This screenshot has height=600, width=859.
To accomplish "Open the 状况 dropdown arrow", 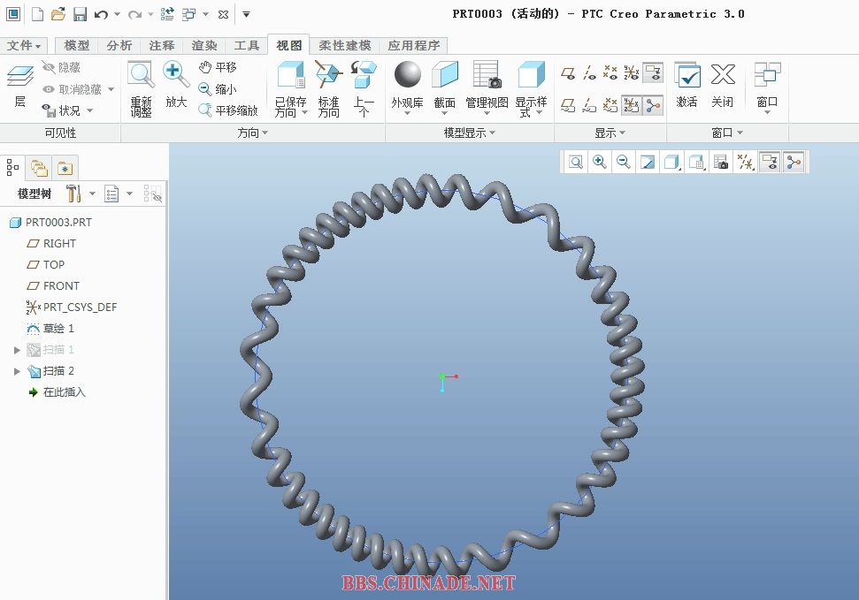I will tap(90, 111).
